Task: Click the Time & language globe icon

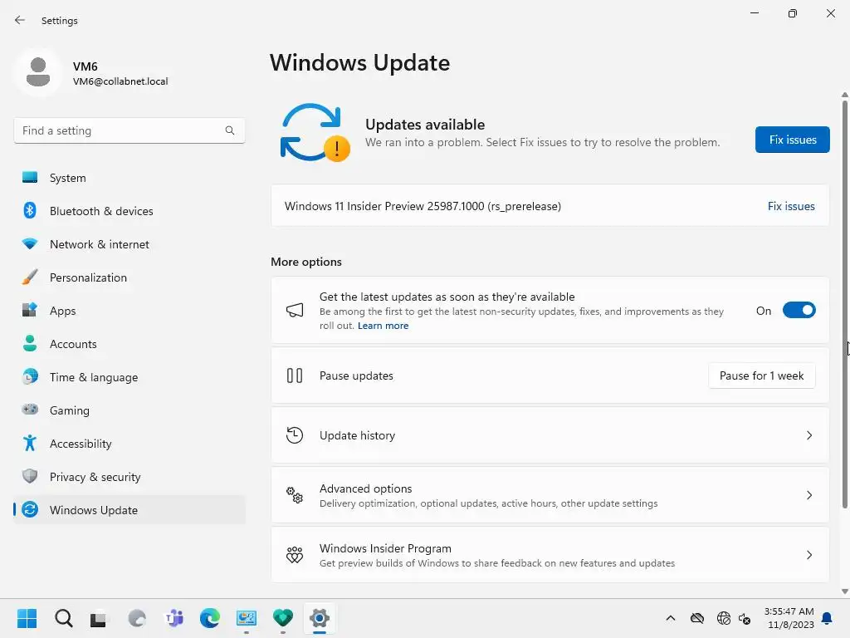Action: click(x=30, y=376)
